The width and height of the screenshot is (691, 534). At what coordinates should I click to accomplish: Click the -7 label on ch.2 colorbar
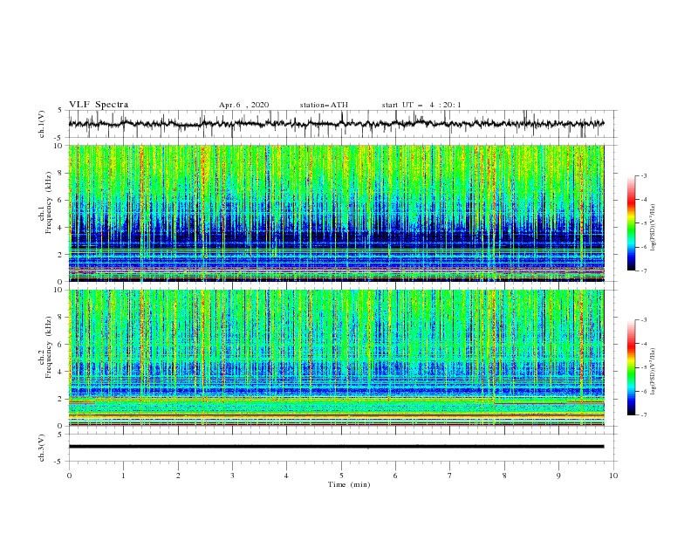643,415
